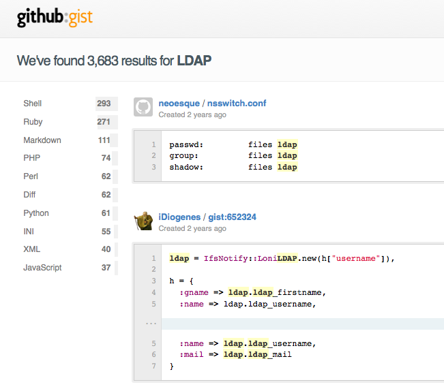Open neoesque's avatar icon
Image resolution: width=444 pixels, height=391 pixels.
[x=143, y=107]
